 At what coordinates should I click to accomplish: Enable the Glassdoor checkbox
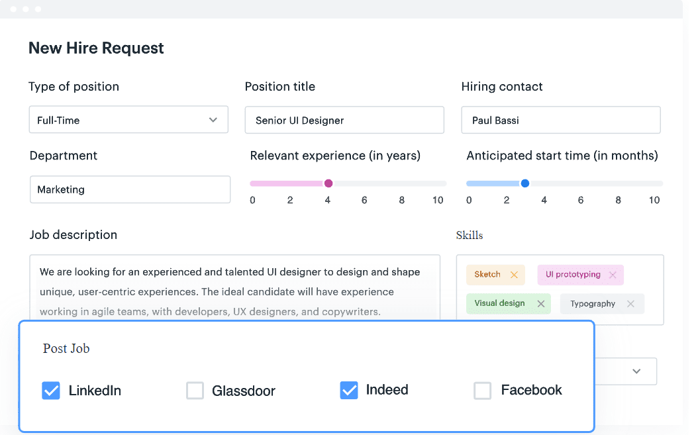pyautogui.click(x=195, y=391)
